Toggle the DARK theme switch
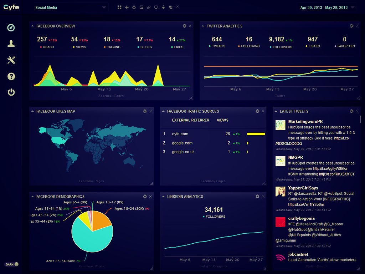 11,264
